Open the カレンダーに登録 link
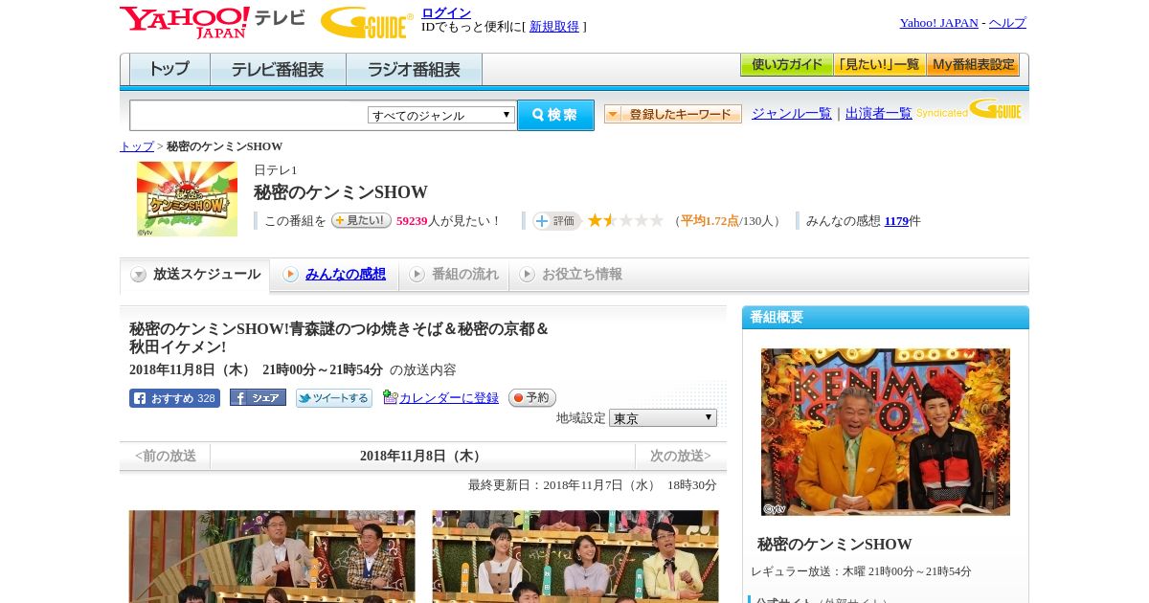This screenshot has height=603, width=1149. 449,398
